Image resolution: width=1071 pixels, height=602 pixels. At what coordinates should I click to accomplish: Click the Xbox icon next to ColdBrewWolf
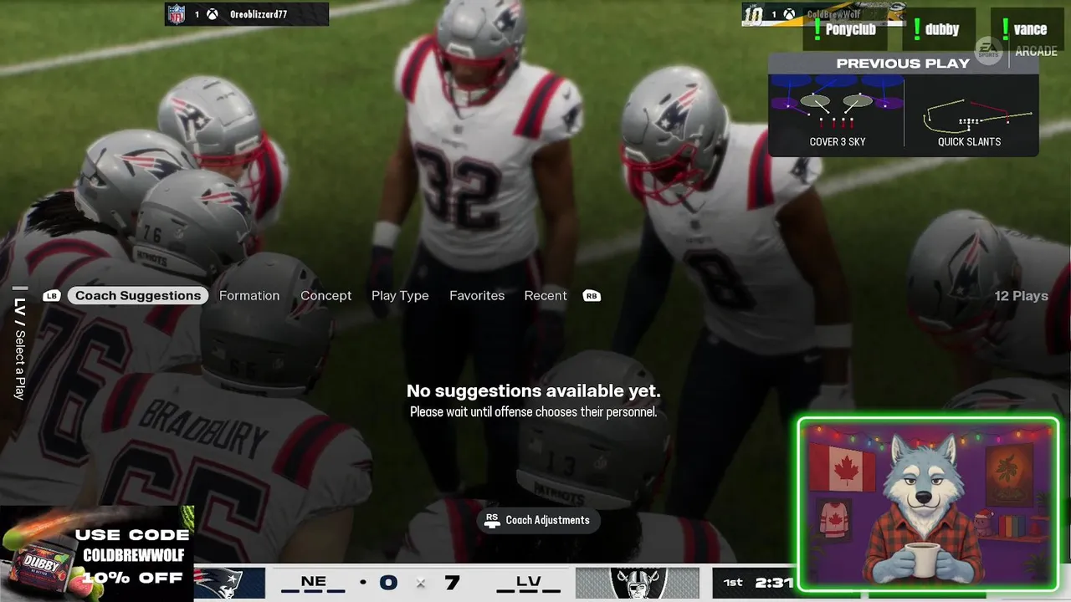[x=789, y=14]
